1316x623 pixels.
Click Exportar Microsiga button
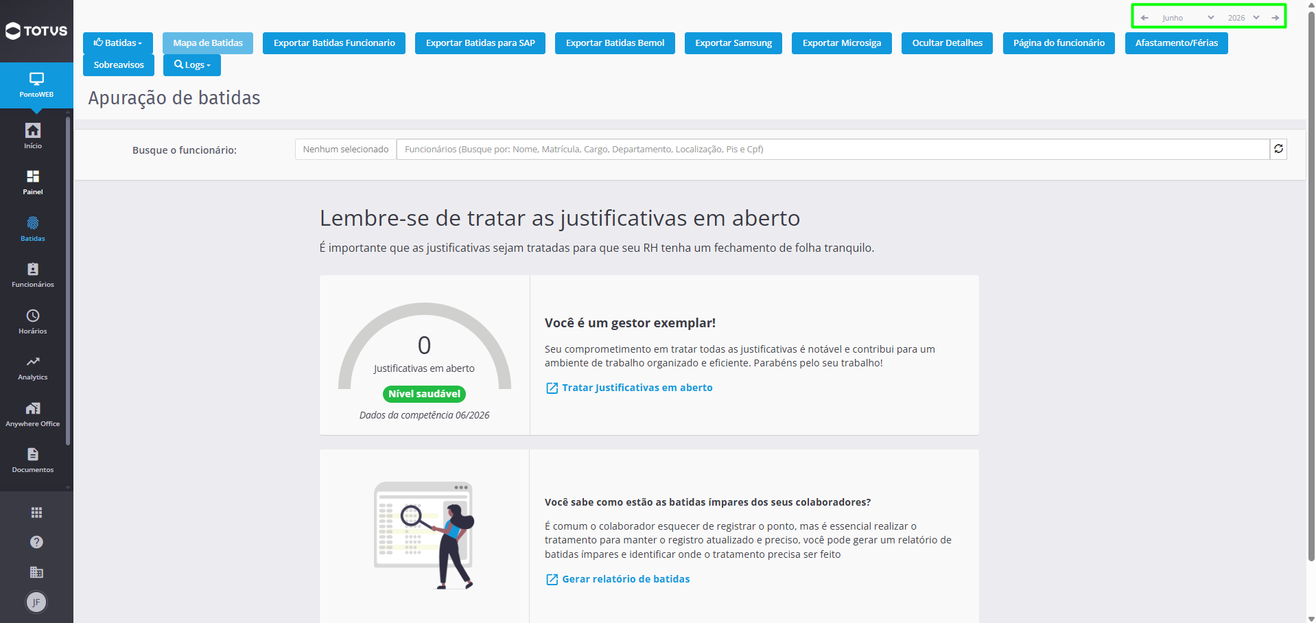click(x=842, y=43)
